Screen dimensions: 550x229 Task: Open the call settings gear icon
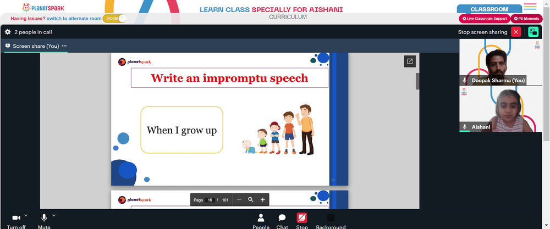8,32
